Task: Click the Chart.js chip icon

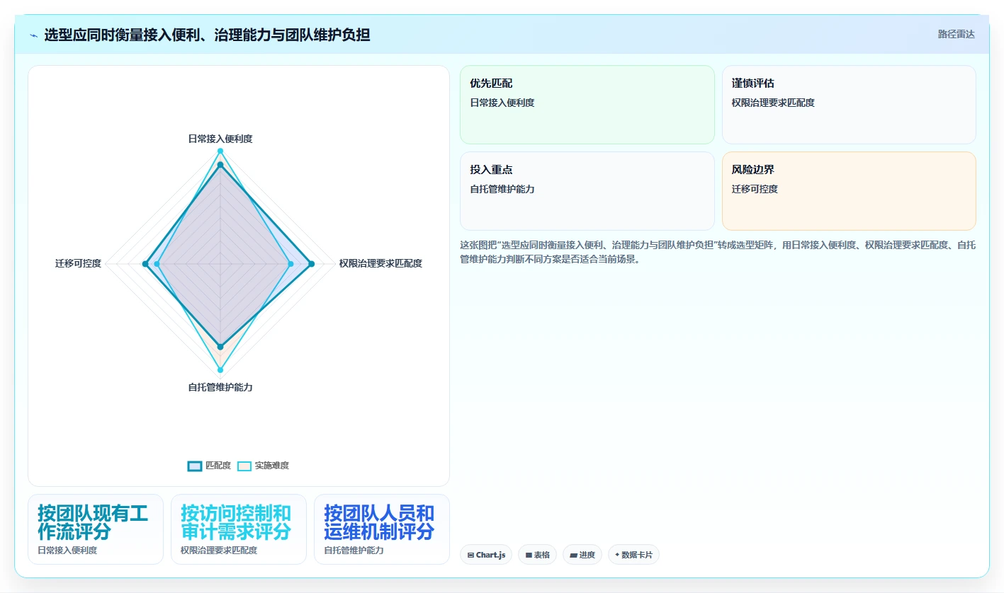Action: (x=470, y=555)
